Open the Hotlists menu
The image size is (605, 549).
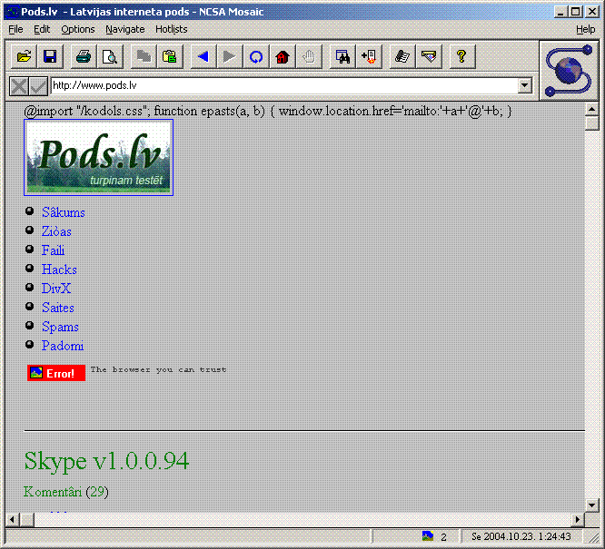pyautogui.click(x=172, y=29)
